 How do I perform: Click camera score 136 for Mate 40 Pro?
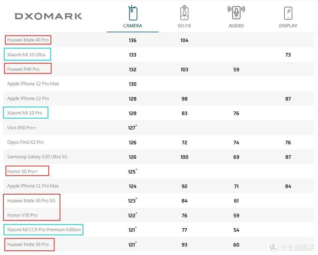pyautogui.click(x=132, y=40)
